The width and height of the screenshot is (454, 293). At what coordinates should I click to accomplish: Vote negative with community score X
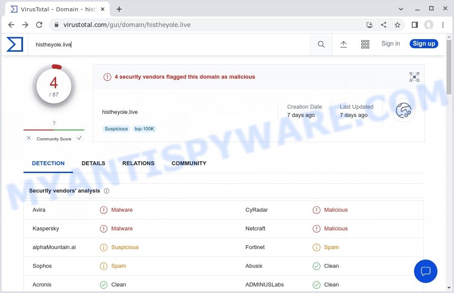coord(29,138)
